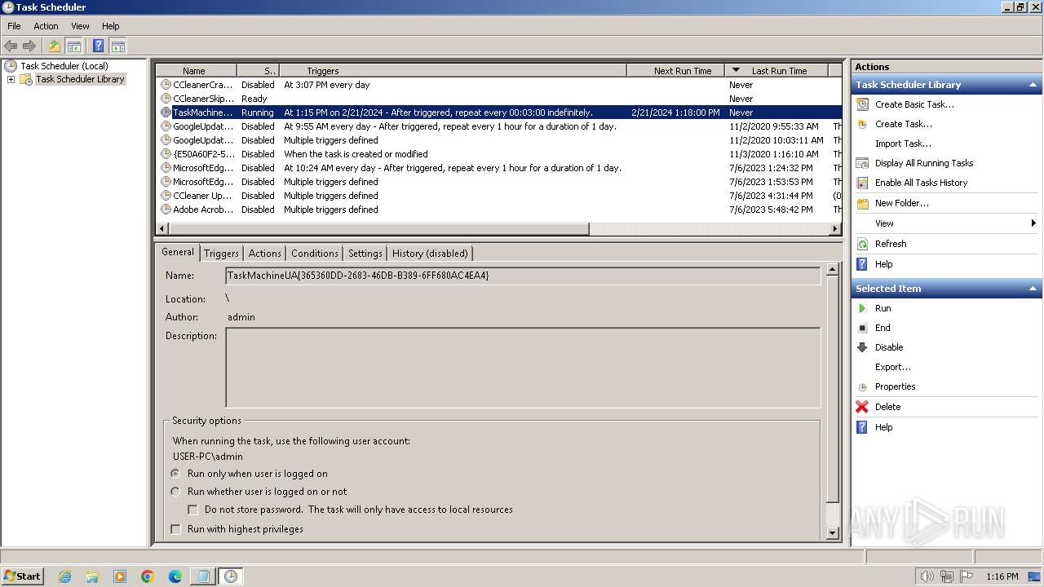Click New Folder action

(x=901, y=203)
